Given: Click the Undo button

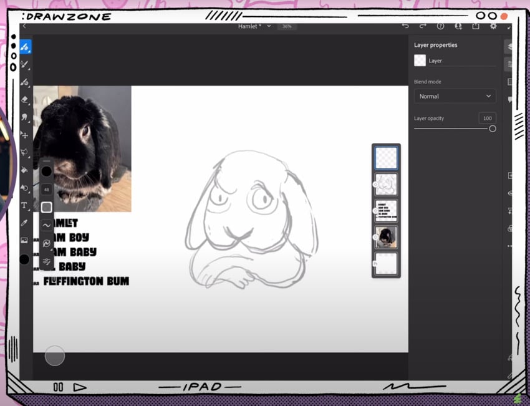Looking at the screenshot, I should [405, 26].
